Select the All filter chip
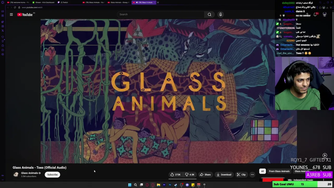 (x=263, y=171)
